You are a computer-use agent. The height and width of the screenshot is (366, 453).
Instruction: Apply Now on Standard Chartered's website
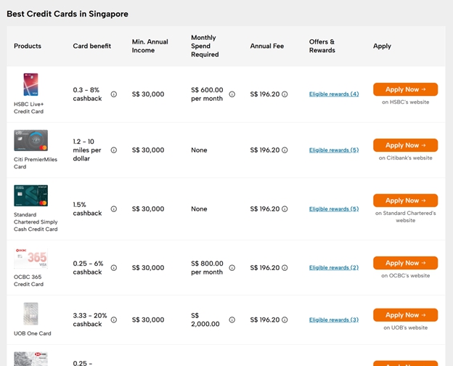coord(405,200)
